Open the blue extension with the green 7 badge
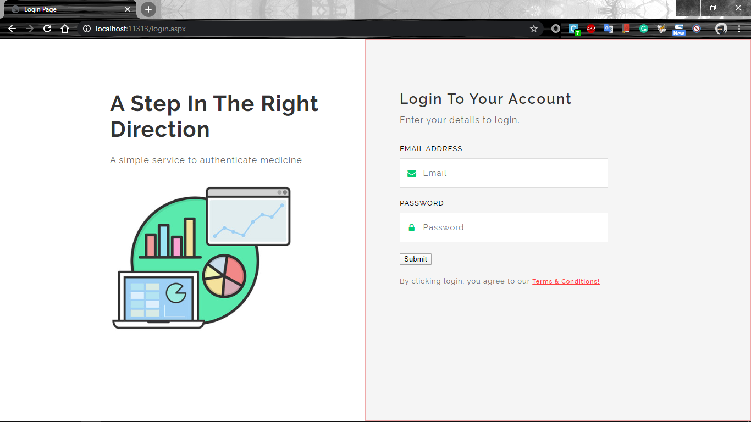 pos(574,29)
